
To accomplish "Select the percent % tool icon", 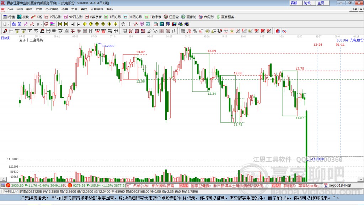I will click(x=195, y=31).
